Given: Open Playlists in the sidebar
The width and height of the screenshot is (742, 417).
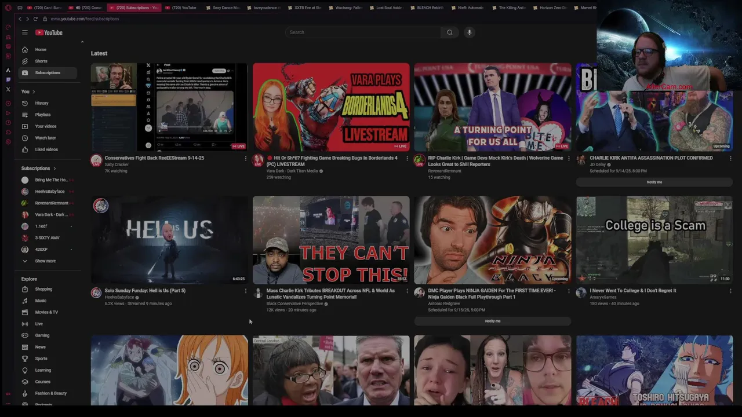Looking at the screenshot, I should pyautogui.click(x=49, y=115).
